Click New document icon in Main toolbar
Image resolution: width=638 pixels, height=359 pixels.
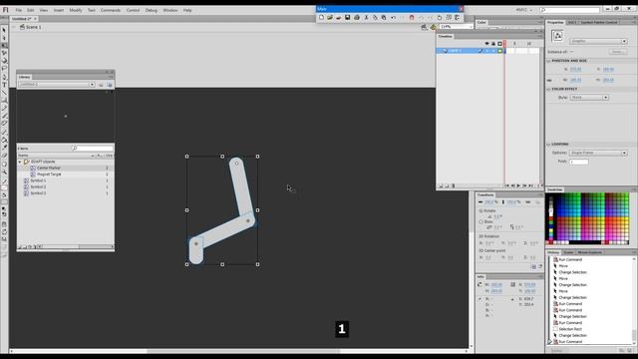coord(321,18)
